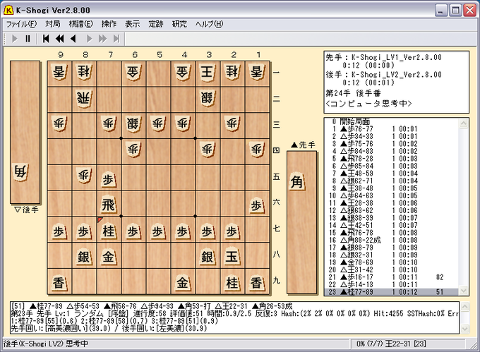
Task: Select the opponent silver on square 3二
Action: [207, 98]
